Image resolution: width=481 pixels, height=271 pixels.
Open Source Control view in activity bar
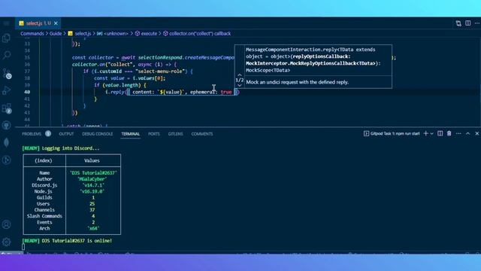tap(7, 73)
